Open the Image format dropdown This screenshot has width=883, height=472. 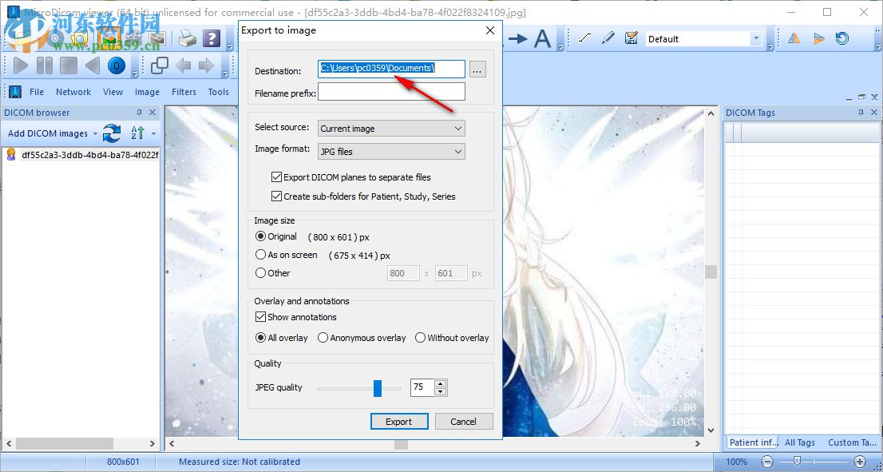(391, 152)
